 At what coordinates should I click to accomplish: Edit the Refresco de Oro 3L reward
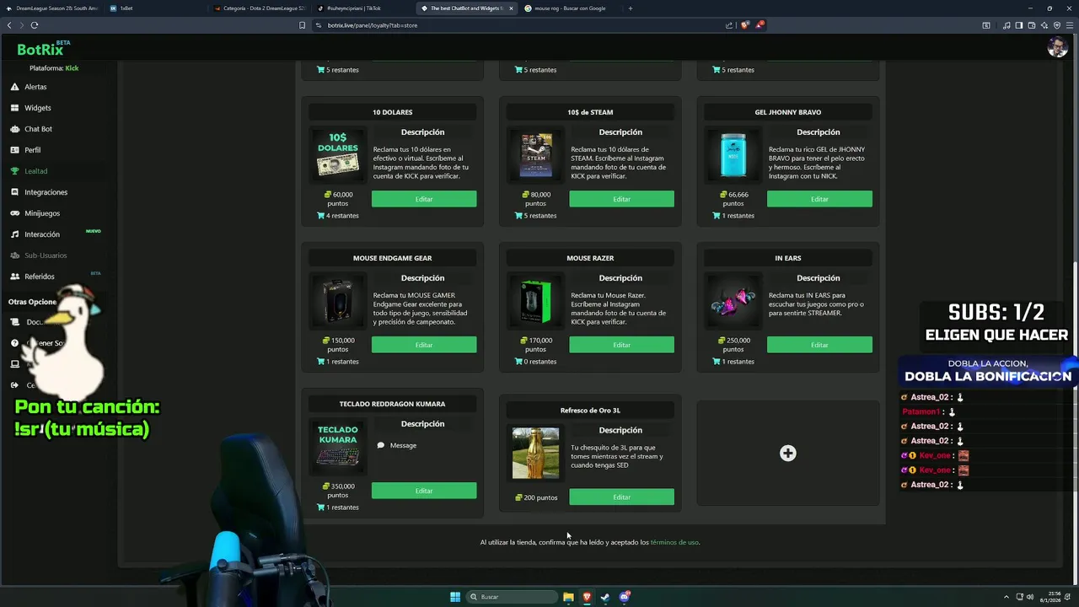tap(621, 497)
